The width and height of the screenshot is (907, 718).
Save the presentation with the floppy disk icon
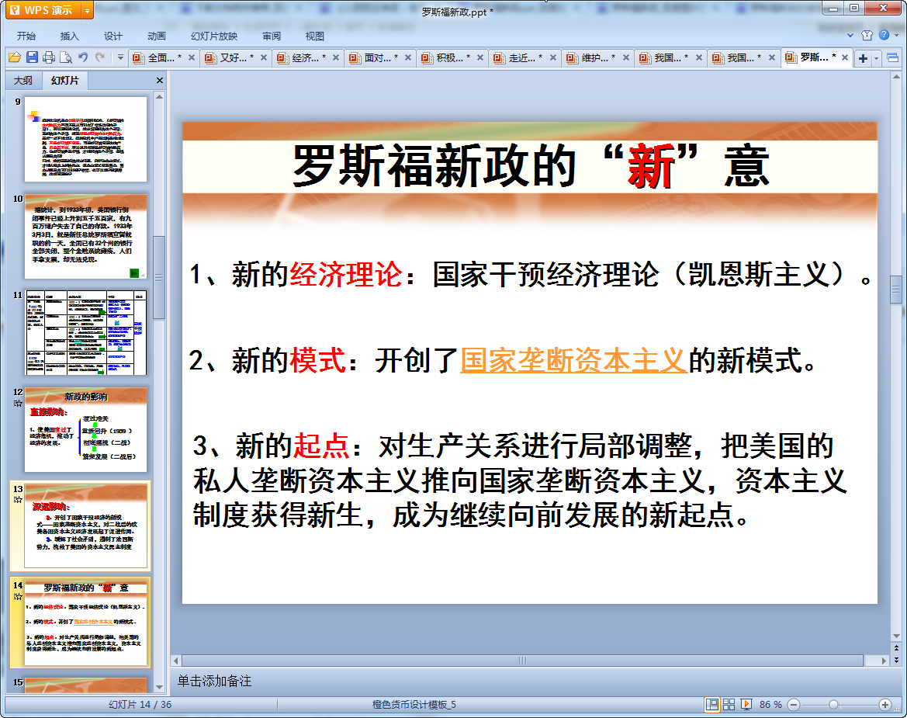(32, 57)
